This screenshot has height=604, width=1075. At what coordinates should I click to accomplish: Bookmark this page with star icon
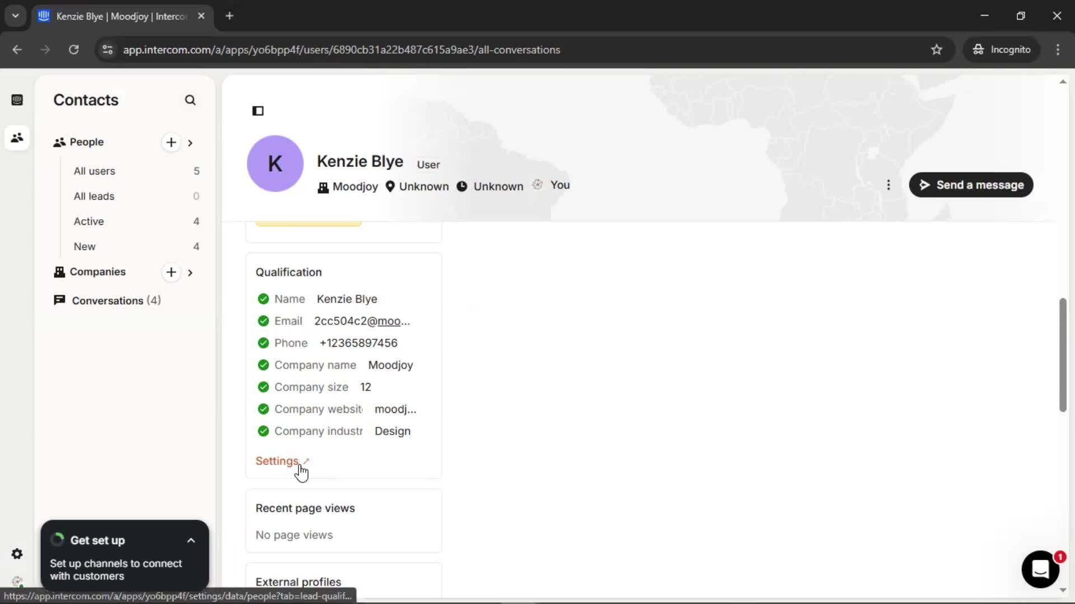point(937,50)
